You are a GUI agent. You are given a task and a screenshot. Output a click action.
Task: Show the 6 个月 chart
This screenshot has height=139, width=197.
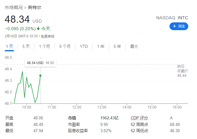point(65,46)
